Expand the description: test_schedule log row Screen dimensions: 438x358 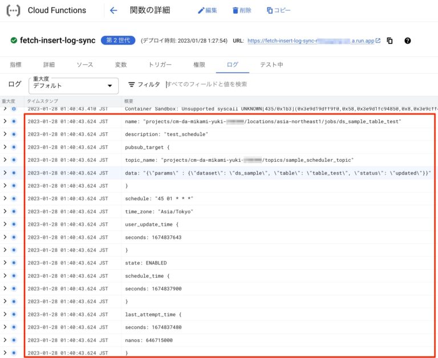point(5,134)
